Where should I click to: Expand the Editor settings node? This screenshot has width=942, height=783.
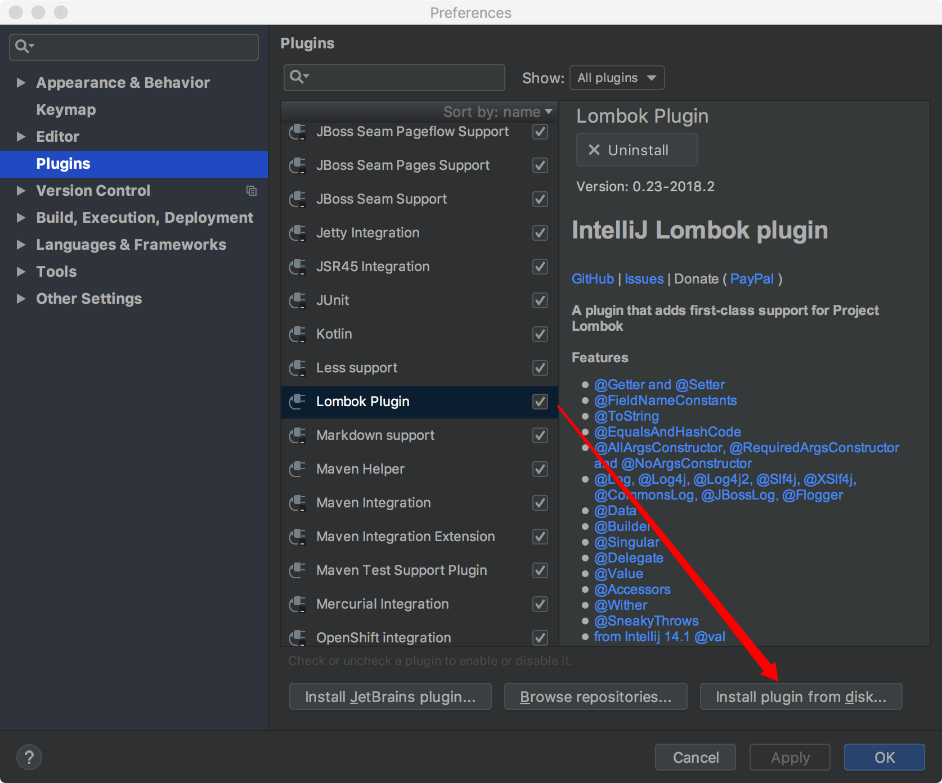21,137
